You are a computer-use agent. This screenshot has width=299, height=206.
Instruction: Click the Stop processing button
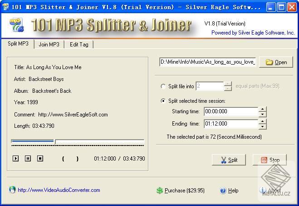point(270,160)
